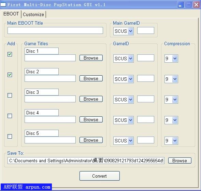
Task: Click the Save To path field
Action: tap(86, 161)
